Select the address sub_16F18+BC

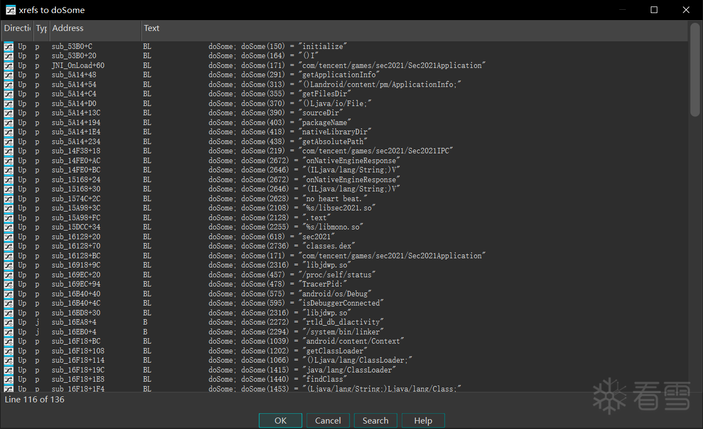76,341
